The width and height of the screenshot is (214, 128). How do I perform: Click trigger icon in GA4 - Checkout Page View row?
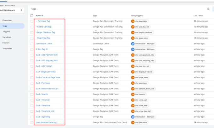point(133,78)
